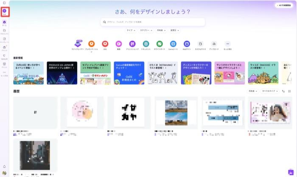Choose the blue Canva Sheets shortcut icon

click(173, 44)
